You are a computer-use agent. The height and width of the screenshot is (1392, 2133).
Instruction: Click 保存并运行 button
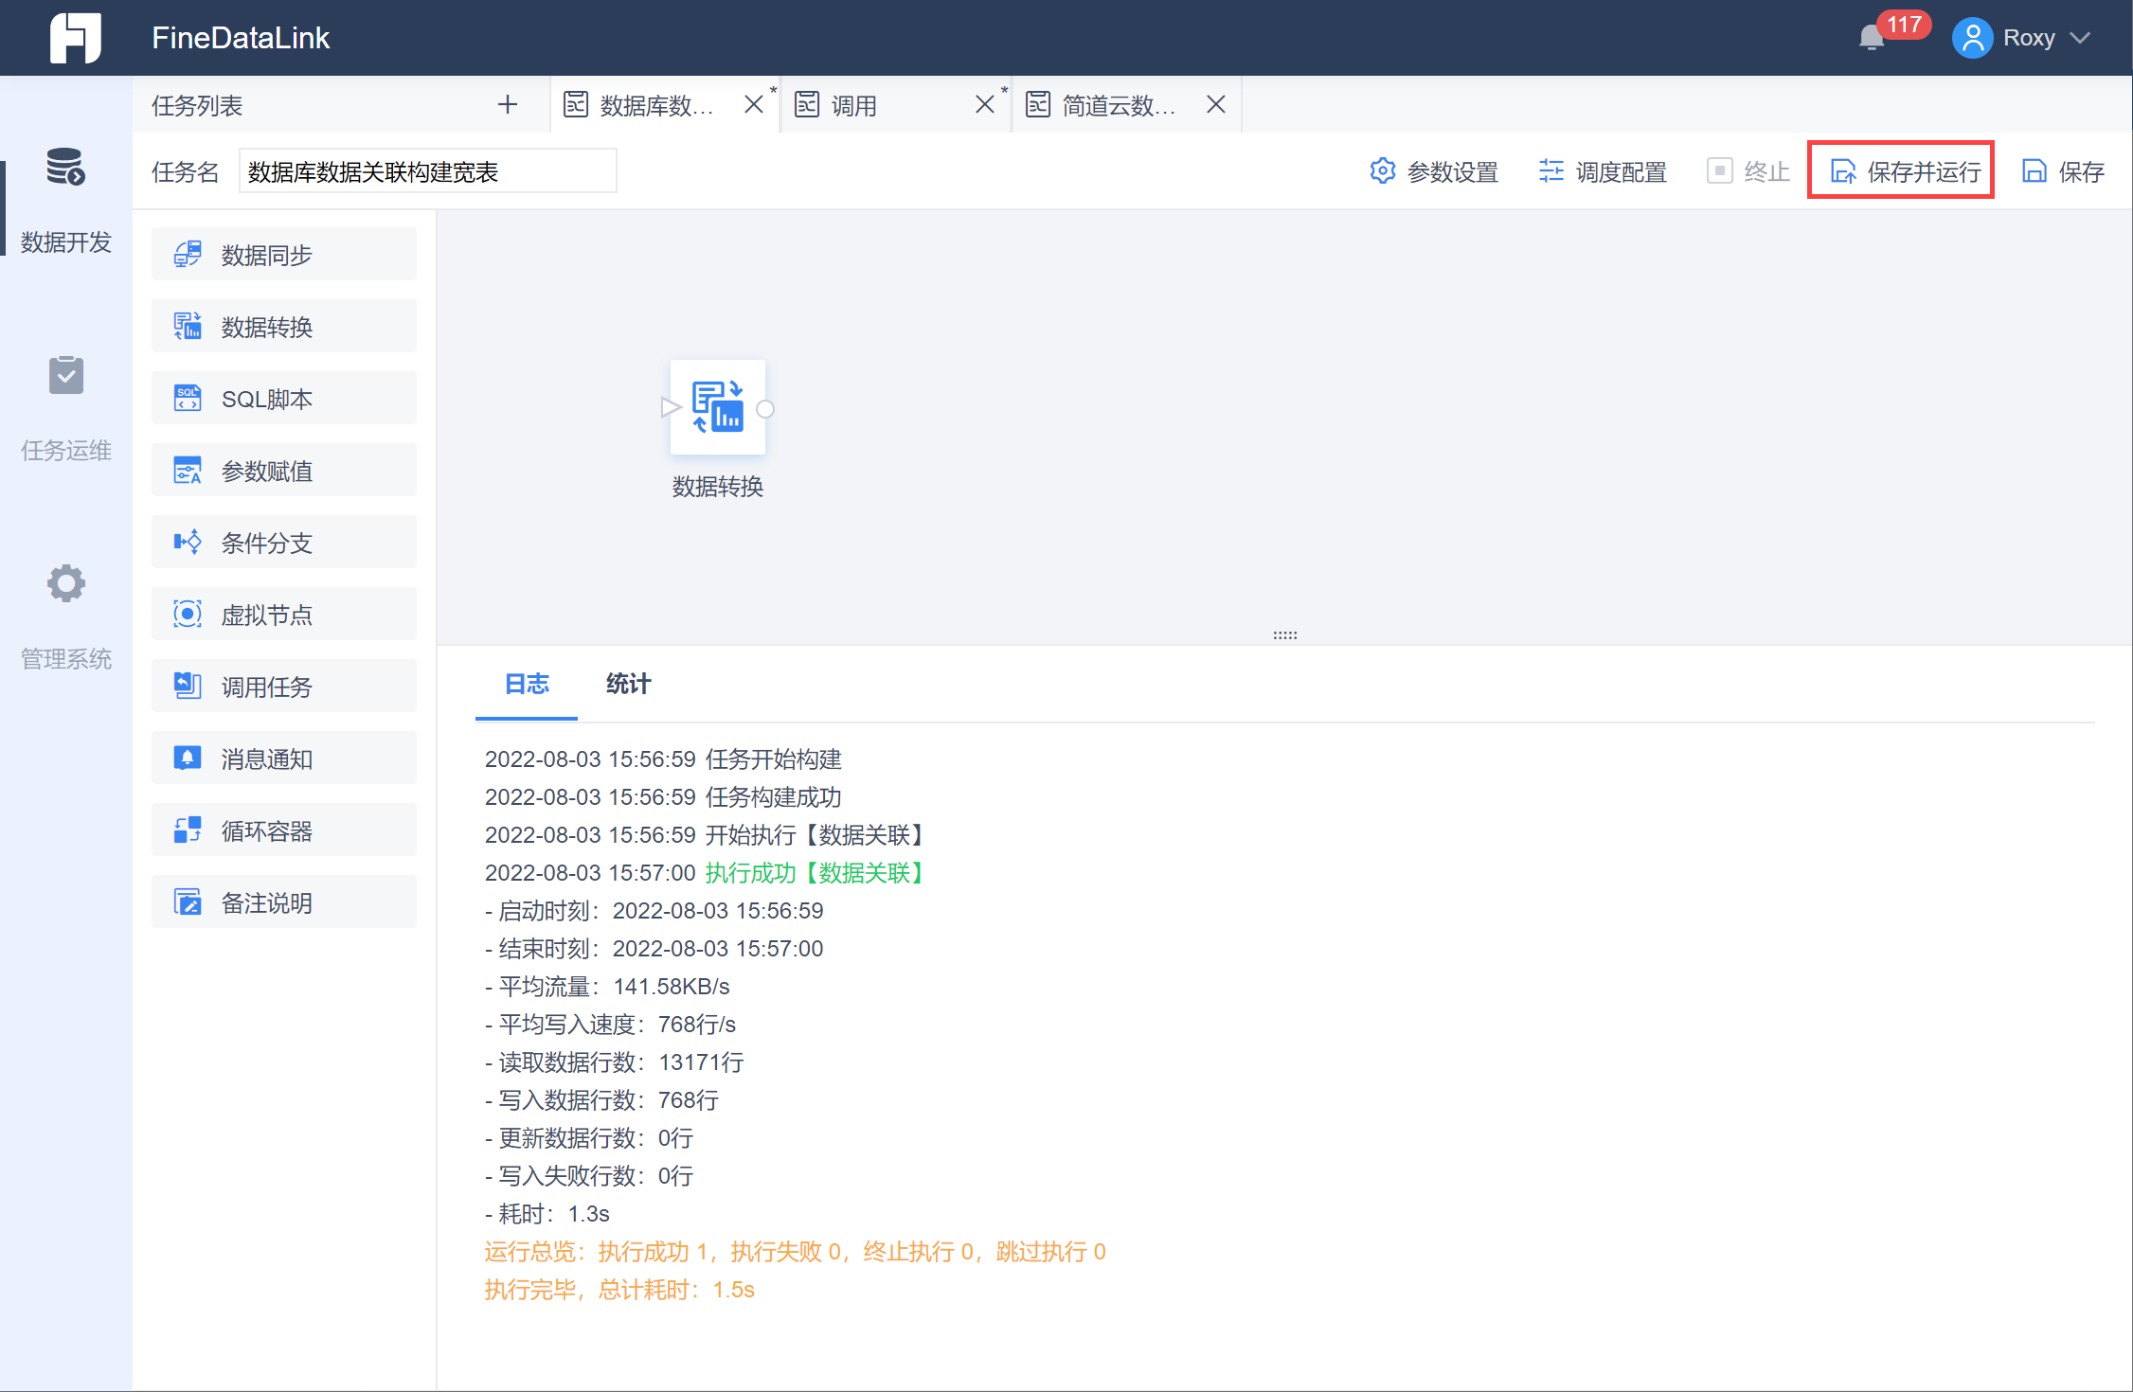pyautogui.click(x=1901, y=171)
